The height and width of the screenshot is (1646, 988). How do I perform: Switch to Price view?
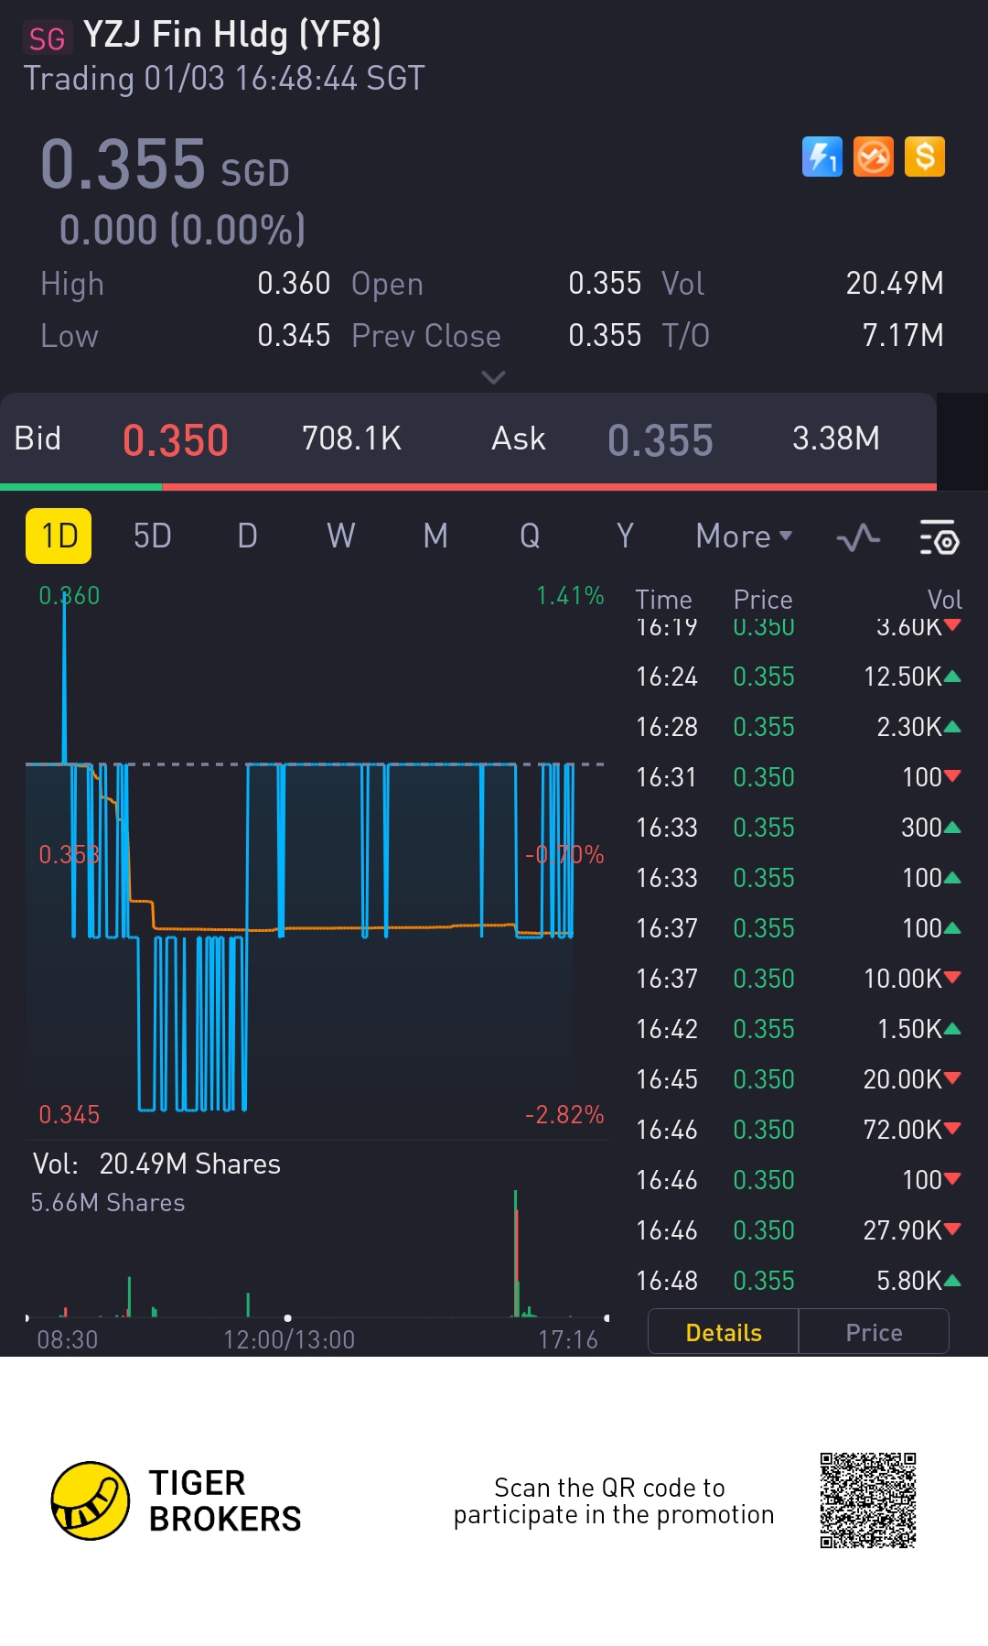click(874, 1332)
